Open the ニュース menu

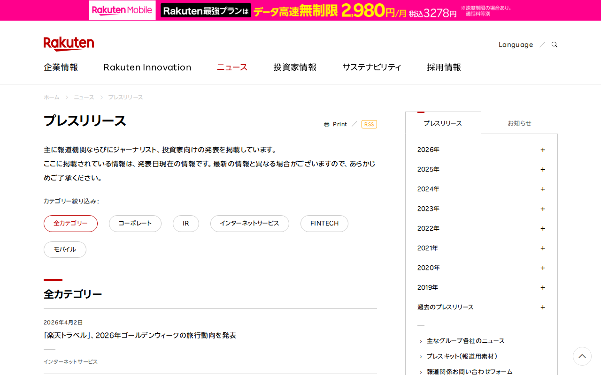(x=232, y=67)
